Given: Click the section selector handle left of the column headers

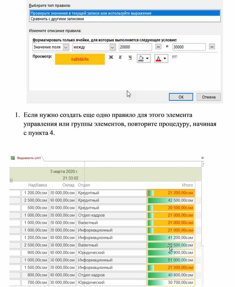Looking at the screenshot, I should pos(11,180).
